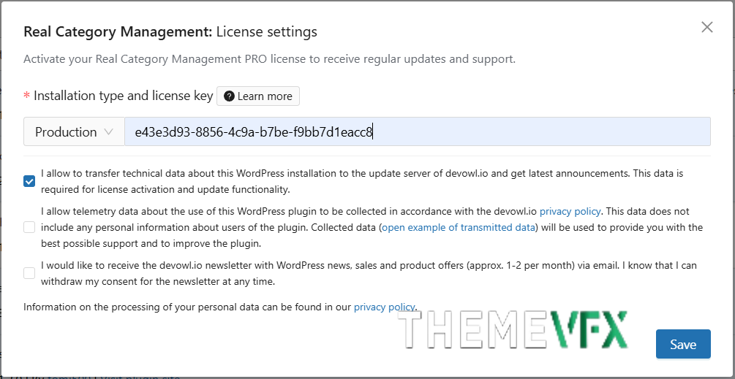This screenshot has height=379, width=735.
Task: Click the ThemeVFX watermark logo
Action: tap(513, 330)
